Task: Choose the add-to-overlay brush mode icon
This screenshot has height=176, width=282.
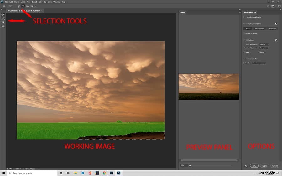Action: click(19, 6)
